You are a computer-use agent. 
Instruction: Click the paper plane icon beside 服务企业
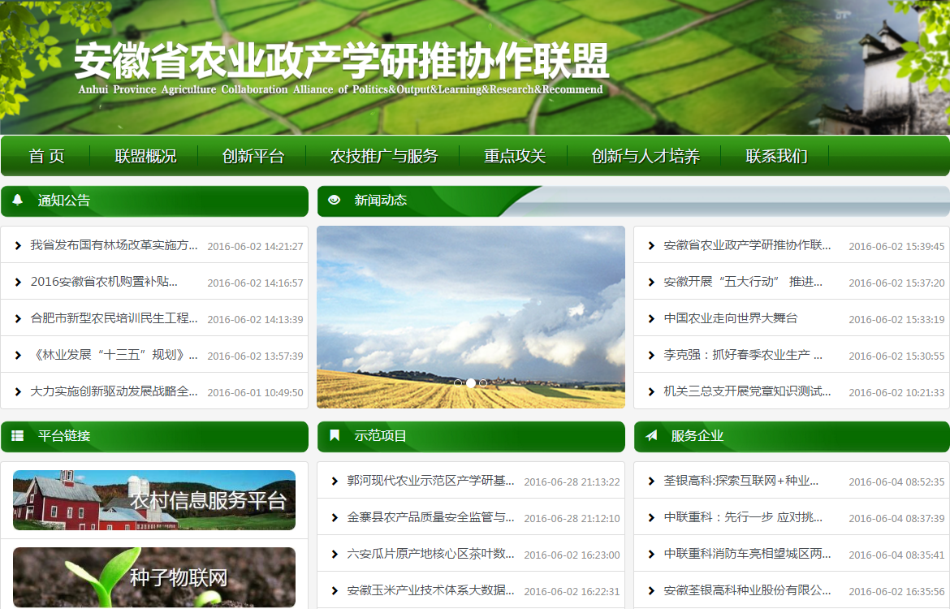[651, 436]
